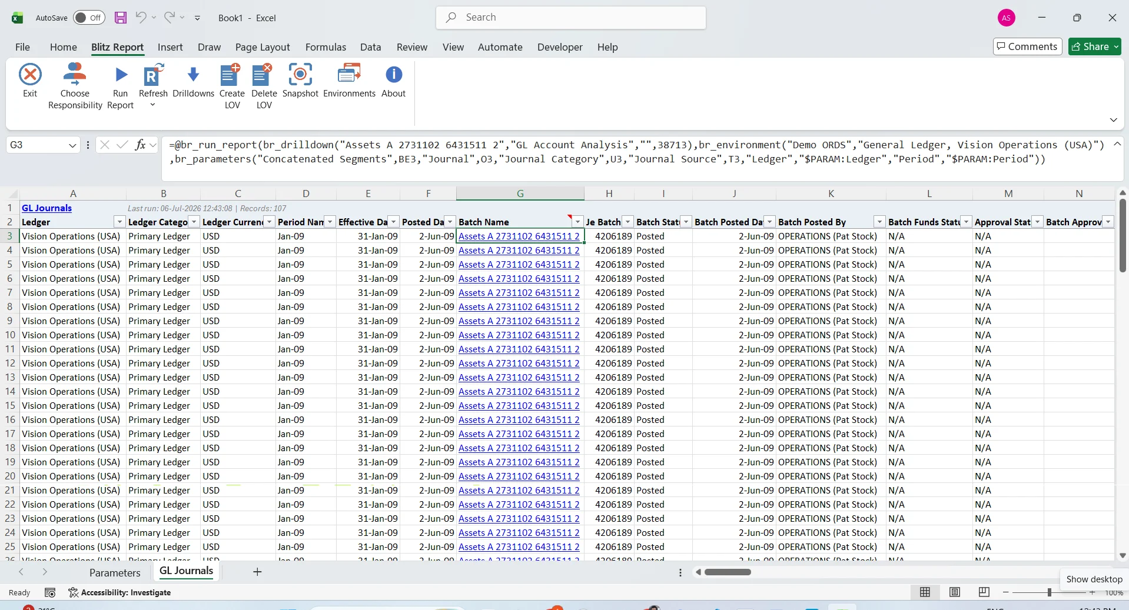Click Accessibility: Investigate in status bar
Screen dimensions: 1129x610
point(119,592)
